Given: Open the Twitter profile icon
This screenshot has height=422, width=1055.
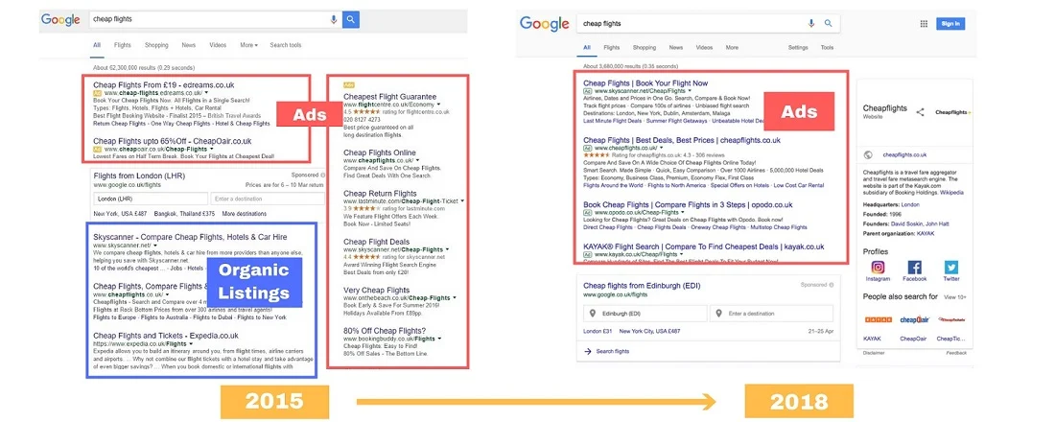Looking at the screenshot, I should 950,268.
